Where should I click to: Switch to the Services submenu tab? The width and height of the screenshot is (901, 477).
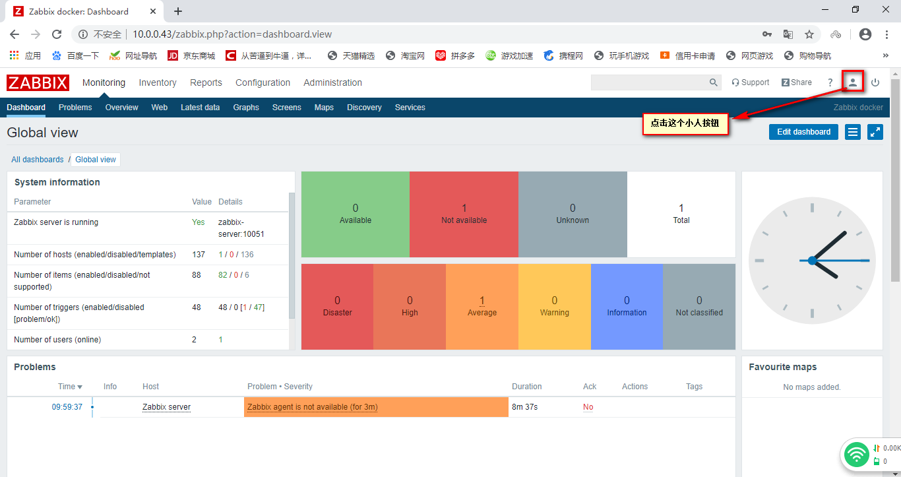(x=410, y=108)
